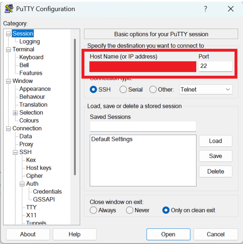Collapse the Window tree node
This screenshot has height=244, width=243.
(x=8, y=81)
